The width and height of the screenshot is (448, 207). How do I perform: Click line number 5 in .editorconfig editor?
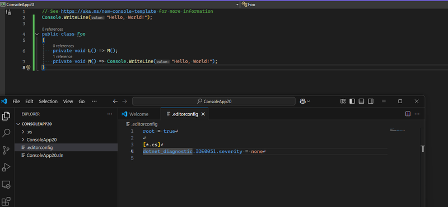pos(132,158)
